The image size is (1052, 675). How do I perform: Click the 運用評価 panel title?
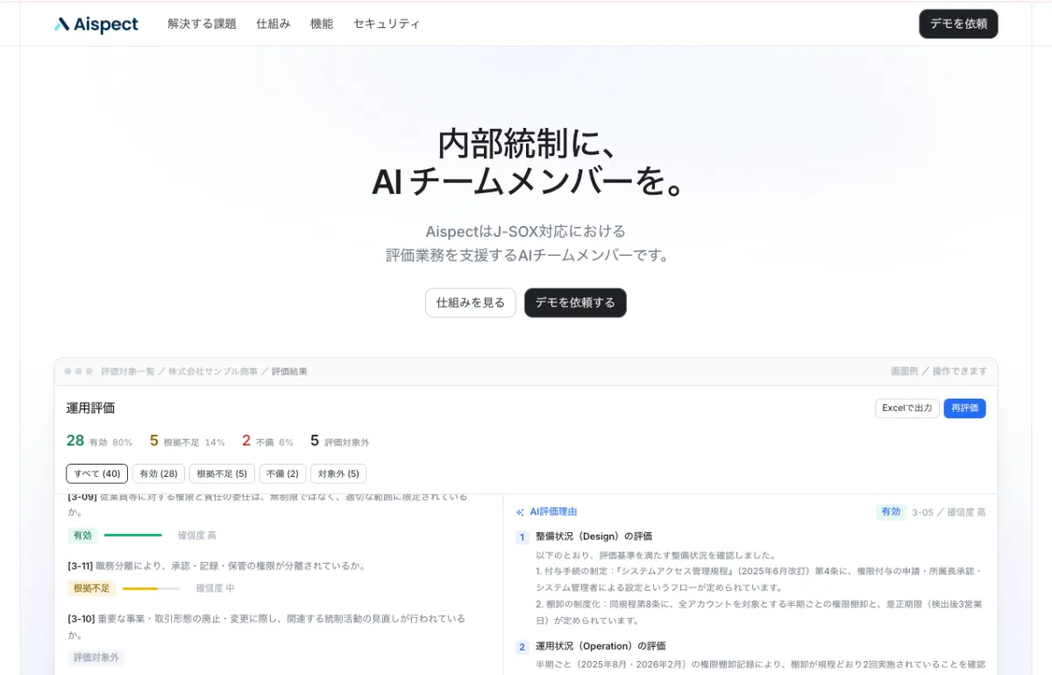(x=90, y=408)
